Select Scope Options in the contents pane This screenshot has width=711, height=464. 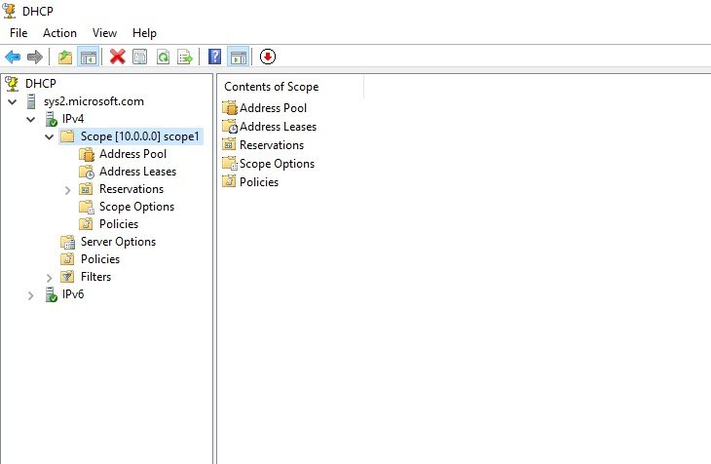277,164
